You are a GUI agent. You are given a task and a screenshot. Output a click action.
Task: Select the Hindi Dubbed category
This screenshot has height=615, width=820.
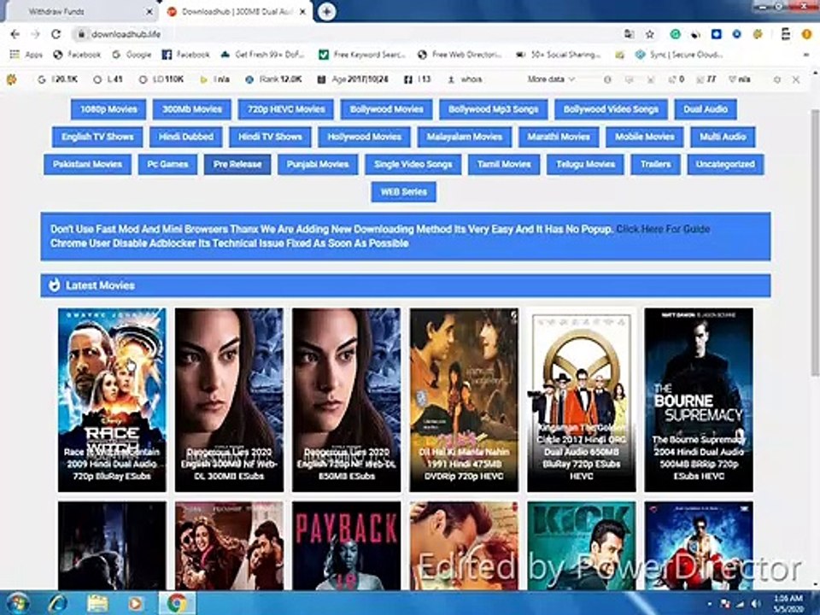186,137
